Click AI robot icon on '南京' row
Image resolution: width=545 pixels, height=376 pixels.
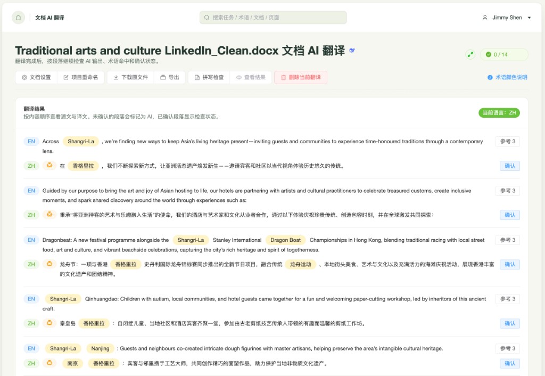point(49,363)
